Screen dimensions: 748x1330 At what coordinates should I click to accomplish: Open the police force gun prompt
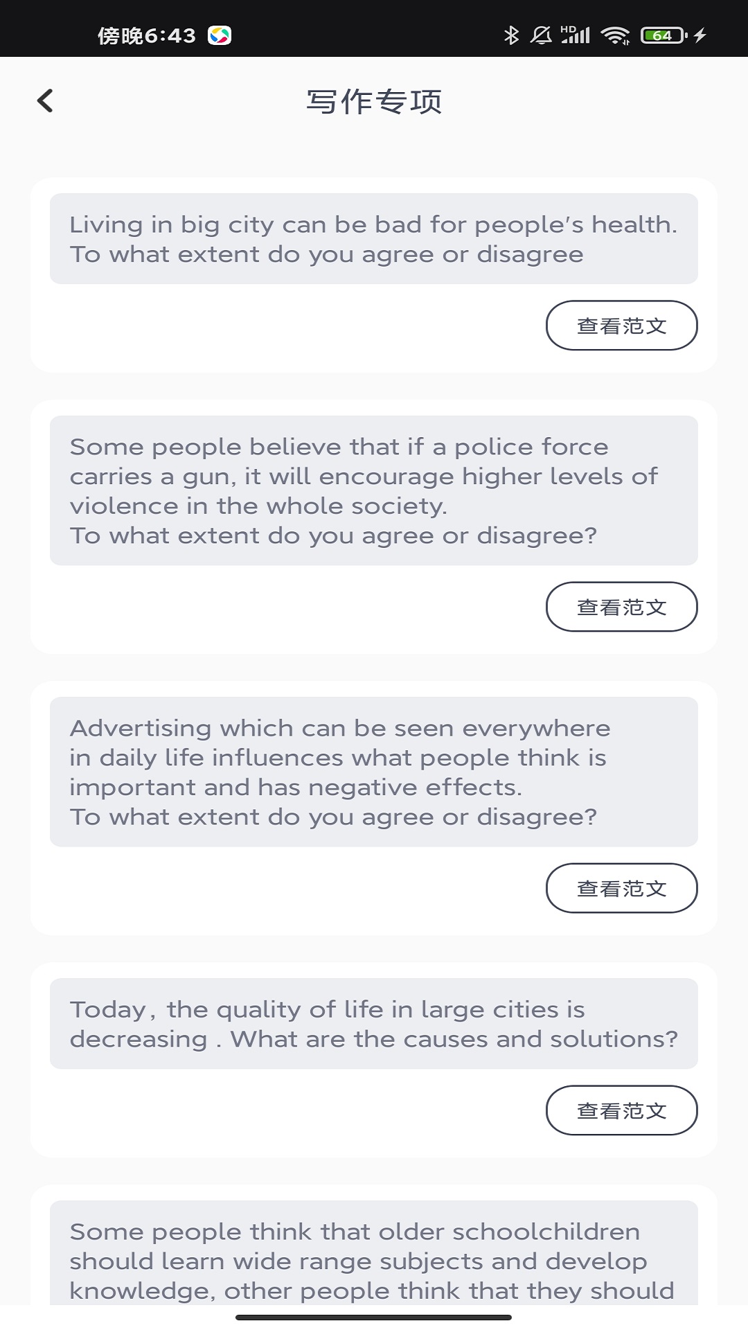pos(373,490)
